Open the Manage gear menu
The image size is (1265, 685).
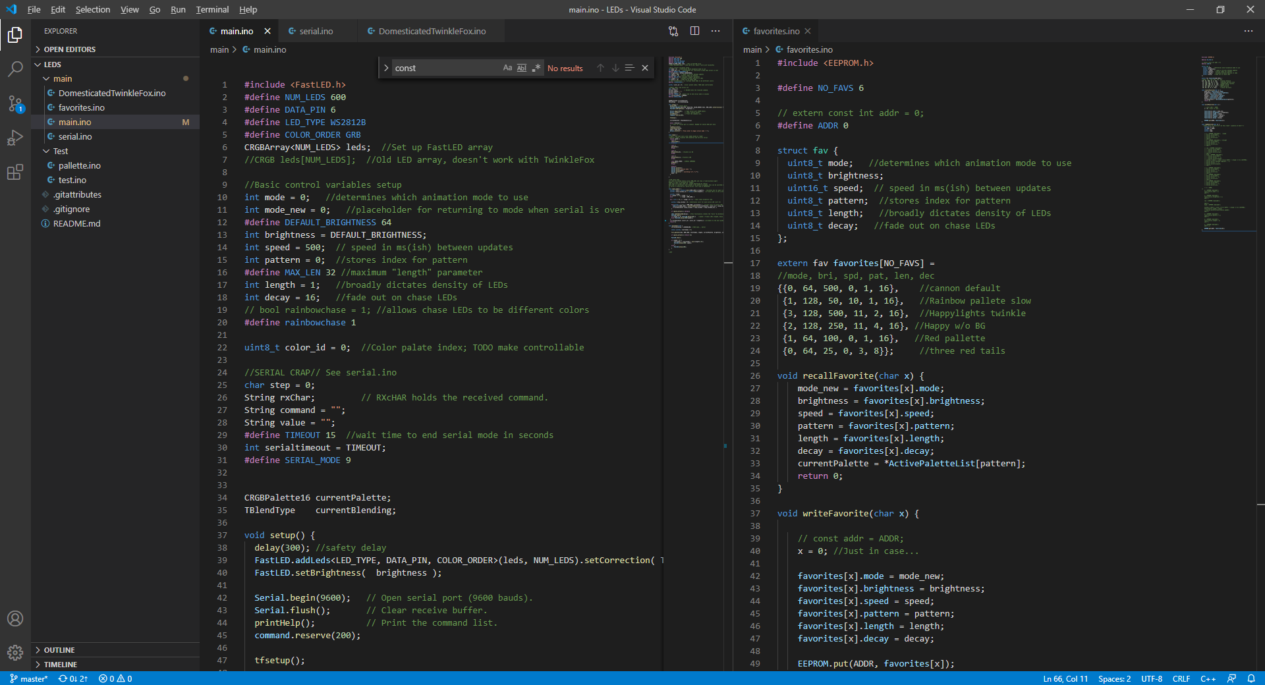[15, 653]
